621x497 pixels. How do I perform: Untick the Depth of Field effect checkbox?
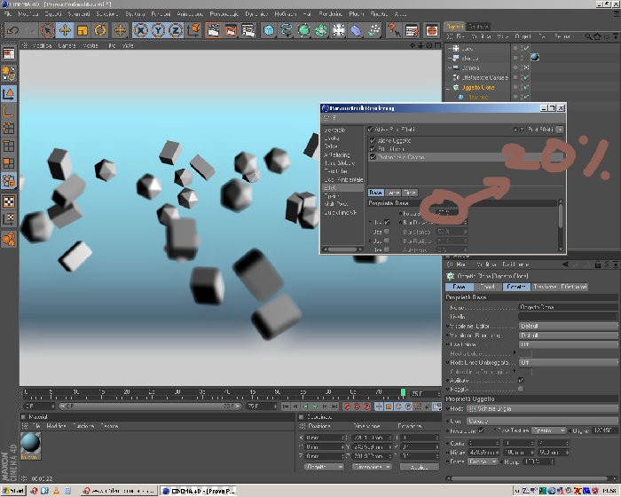coord(373,157)
